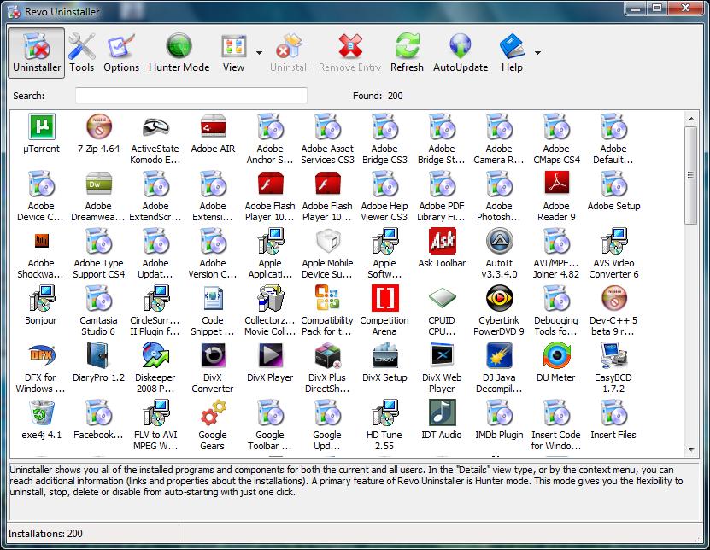Select the Uninstaller toolbar button
The image size is (710, 550).
[x=37, y=53]
